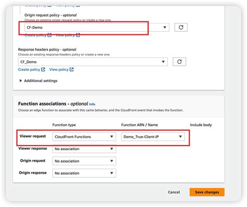
Task: Open Demo_True-Client-IP function name dropdown
Action: tap(153, 137)
